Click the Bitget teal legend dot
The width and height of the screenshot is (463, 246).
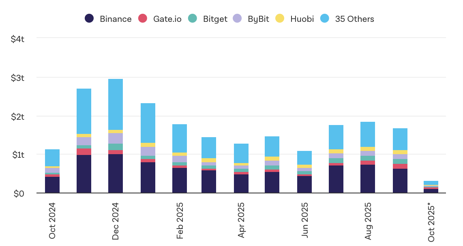(x=193, y=19)
